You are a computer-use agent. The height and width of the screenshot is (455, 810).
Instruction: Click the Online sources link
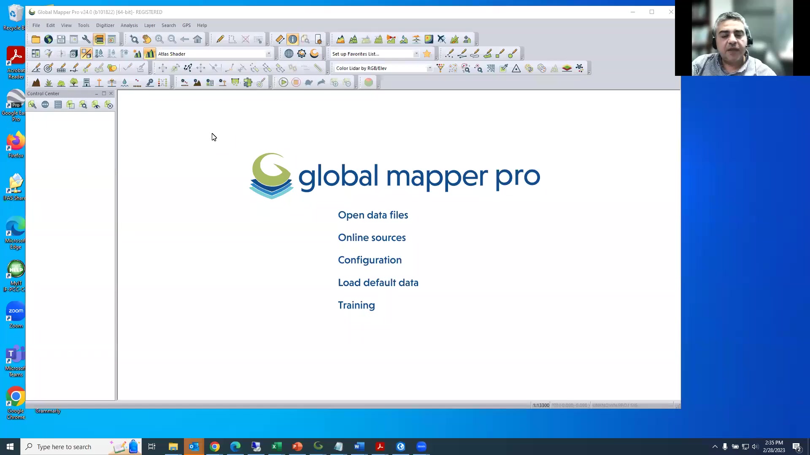click(x=372, y=237)
